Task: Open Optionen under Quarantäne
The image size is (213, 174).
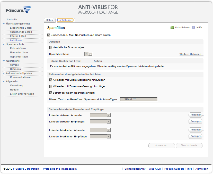Action: [x=15, y=69]
